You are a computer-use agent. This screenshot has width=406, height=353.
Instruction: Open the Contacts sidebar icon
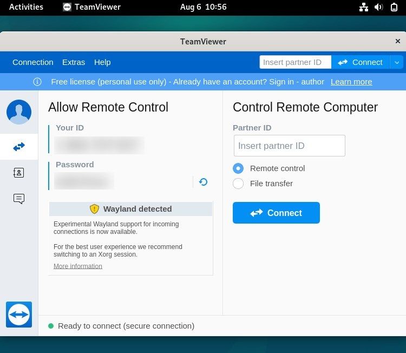(x=19, y=173)
